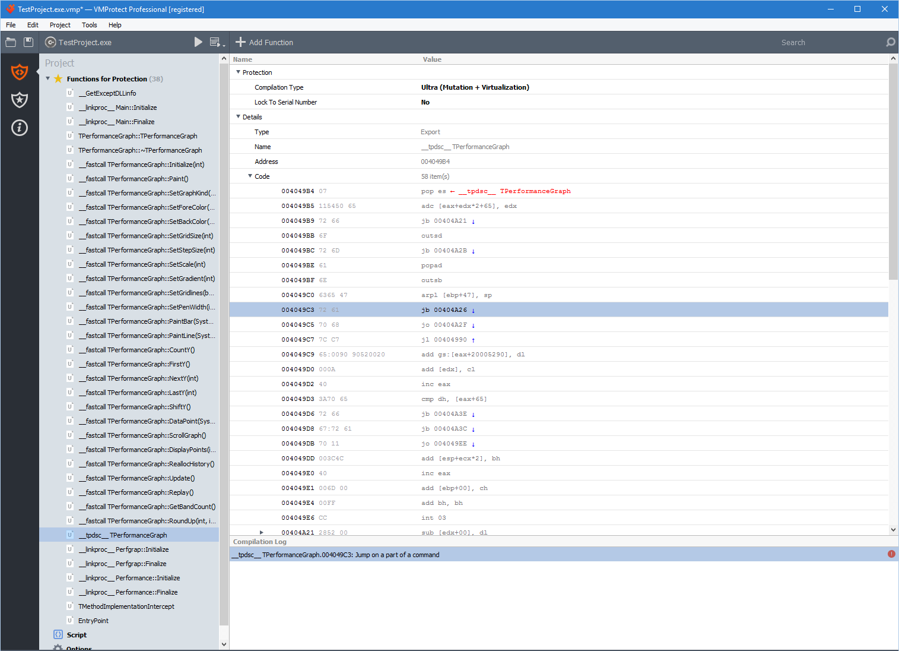Viewport: 899px width, 651px height.
Task: Select __linkproc__ Main::Initialize entry
Action: (x=117, y=108)
